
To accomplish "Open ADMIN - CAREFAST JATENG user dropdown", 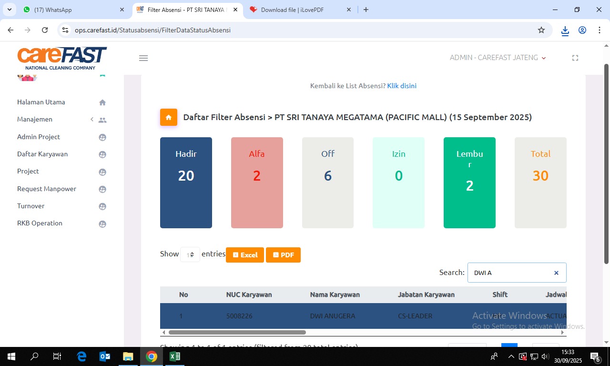I will [x=498, y=58].
